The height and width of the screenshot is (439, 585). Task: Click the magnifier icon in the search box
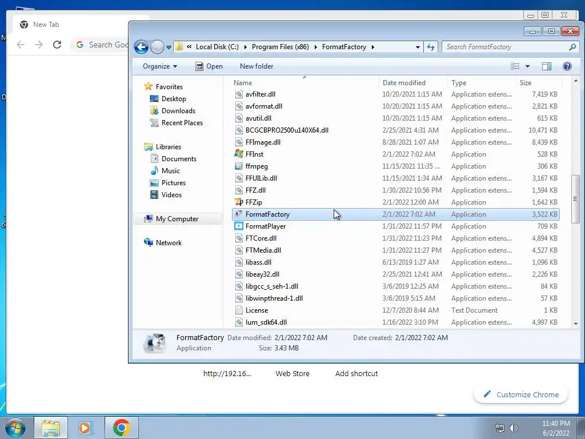pyautogui.click(x=572, y=47)
